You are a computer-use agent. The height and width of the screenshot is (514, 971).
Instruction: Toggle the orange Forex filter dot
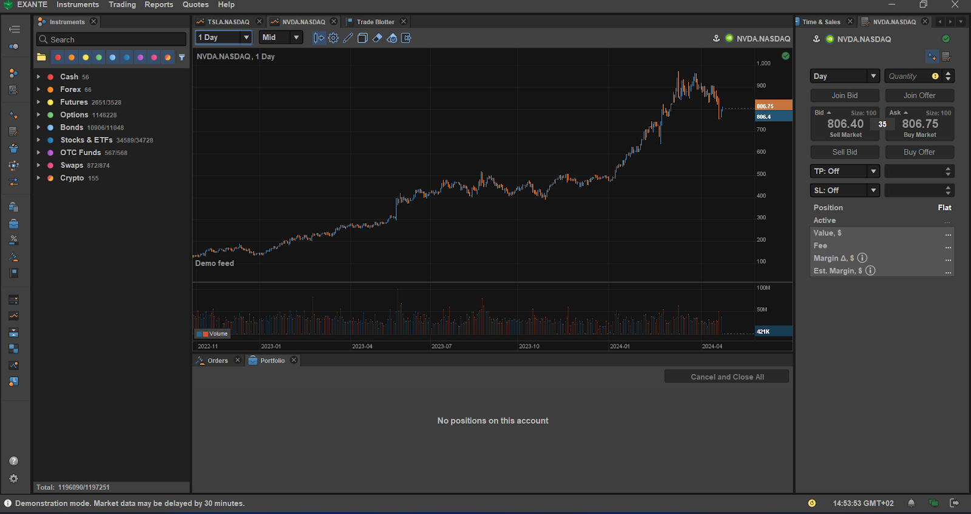coord(72,57)
